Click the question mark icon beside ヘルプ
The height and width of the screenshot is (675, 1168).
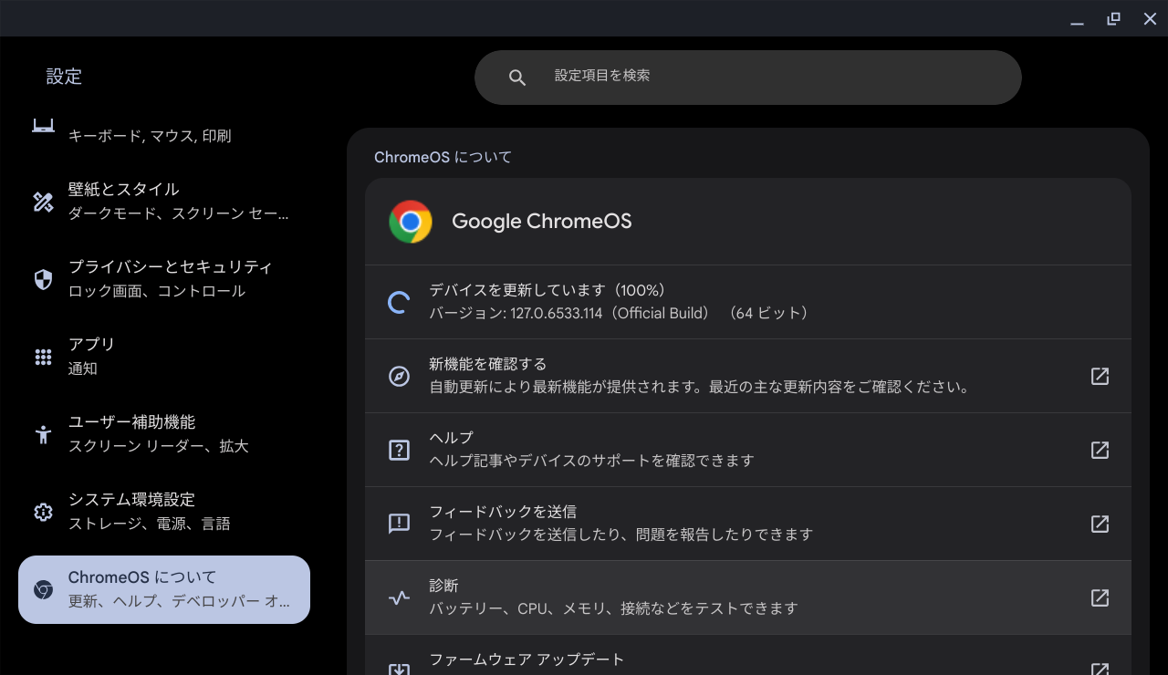pos(399,450)
